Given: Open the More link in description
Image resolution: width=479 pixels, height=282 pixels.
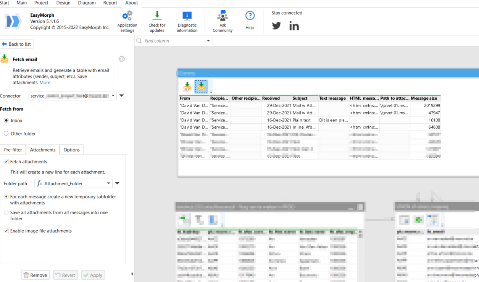Looking at the screenshot, I should (45, 83).
